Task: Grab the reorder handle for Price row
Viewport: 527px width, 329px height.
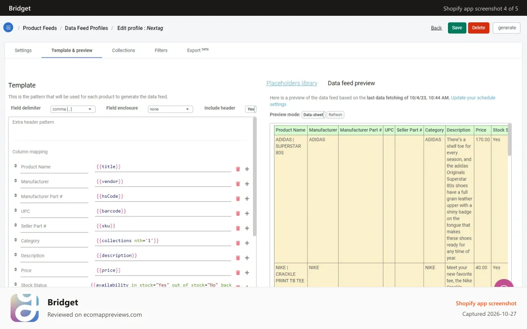Action: click(16, 270)
